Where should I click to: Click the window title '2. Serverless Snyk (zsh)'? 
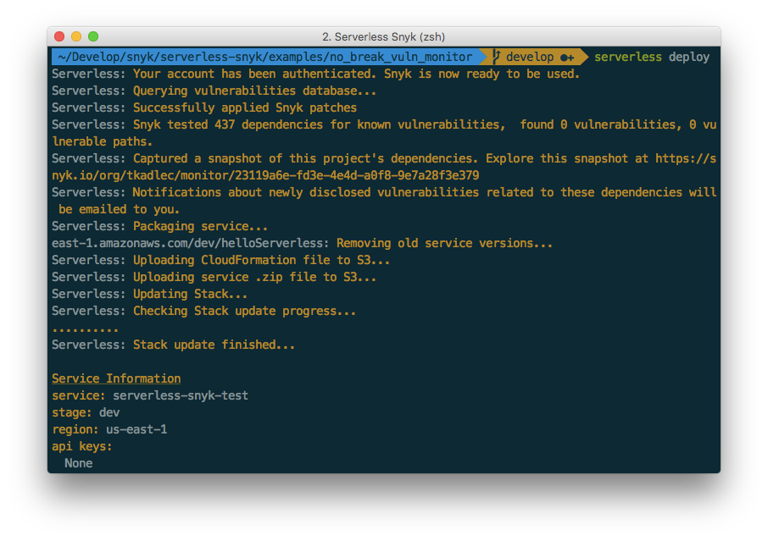(383, 36)
